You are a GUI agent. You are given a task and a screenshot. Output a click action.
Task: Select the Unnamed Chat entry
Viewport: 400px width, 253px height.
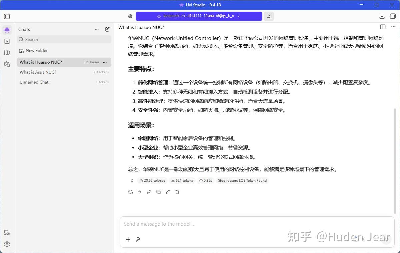64,82
